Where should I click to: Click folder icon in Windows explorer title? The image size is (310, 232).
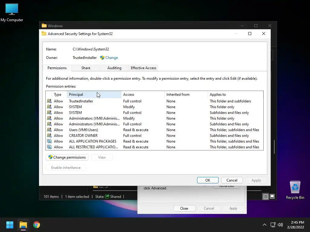pos(44,26)
